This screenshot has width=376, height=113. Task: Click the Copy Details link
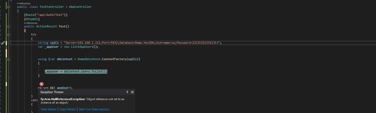pos(67,109)
